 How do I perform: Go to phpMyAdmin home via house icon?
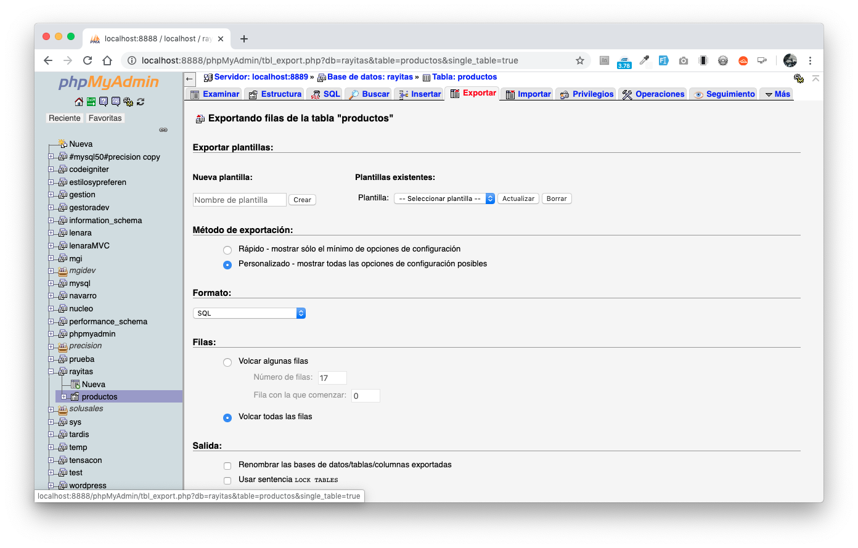point(78,102)
